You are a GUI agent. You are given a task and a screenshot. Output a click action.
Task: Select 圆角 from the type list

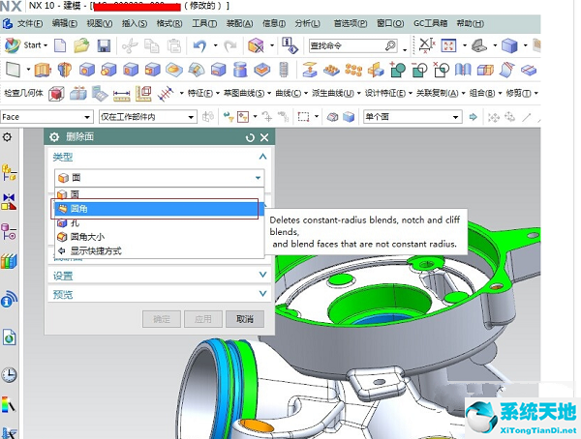point(160,209)
